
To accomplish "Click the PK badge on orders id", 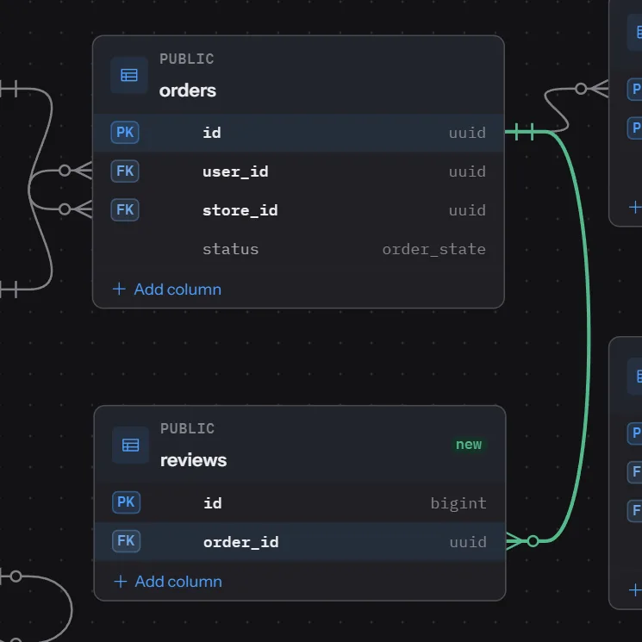I will coord(125,132).
